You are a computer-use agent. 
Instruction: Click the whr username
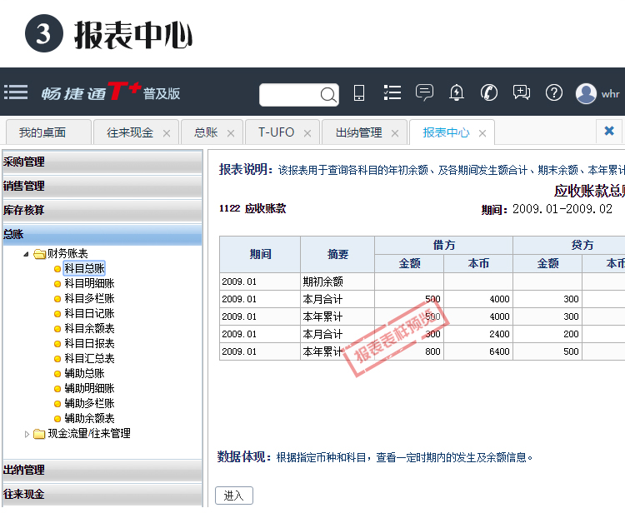coord(610,94)
